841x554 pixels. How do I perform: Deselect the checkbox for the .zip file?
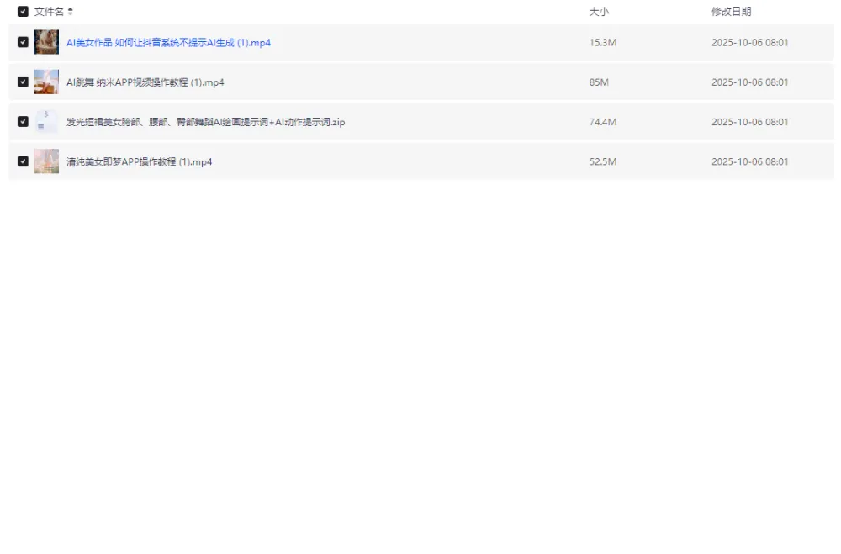coord(23,122)
